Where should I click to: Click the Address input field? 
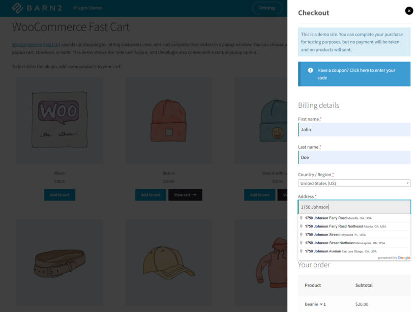(x=354, y=207)
